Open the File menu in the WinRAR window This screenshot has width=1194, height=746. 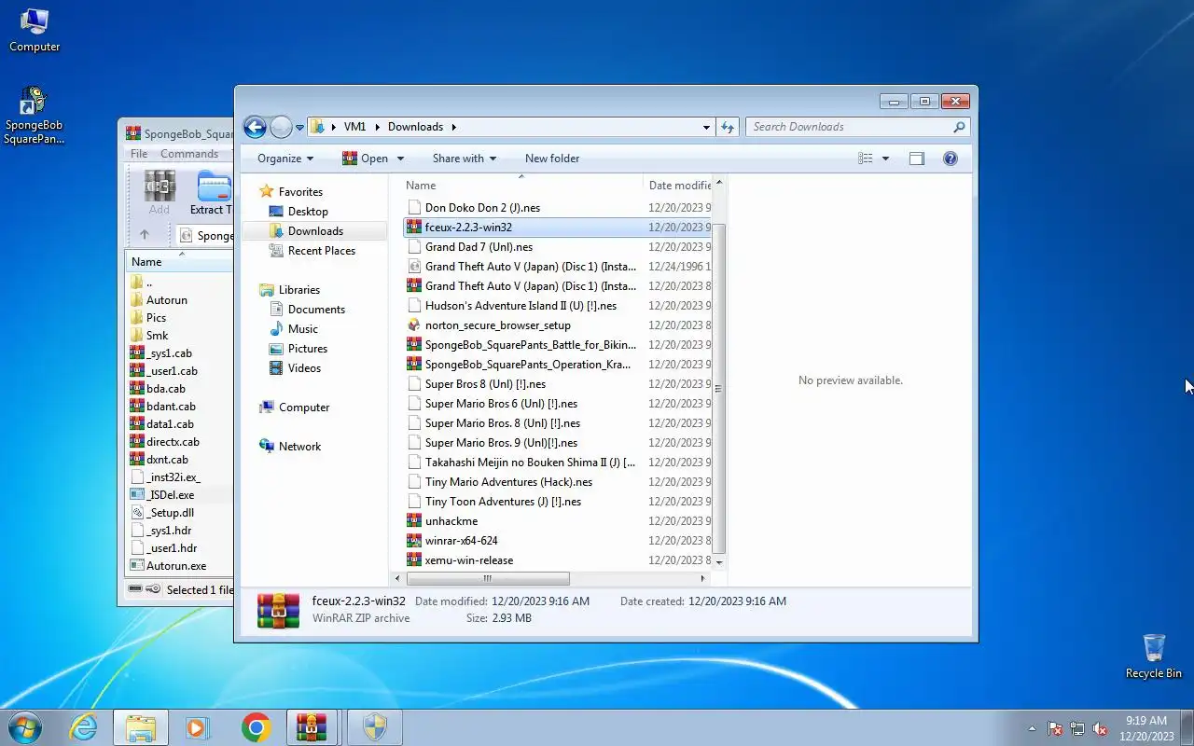[x=139, y=154]
